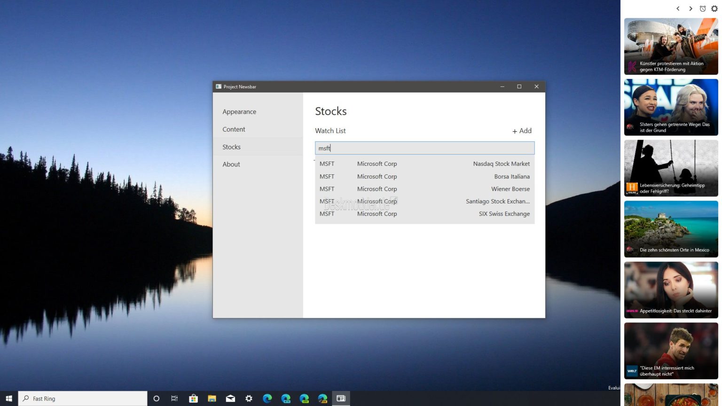The height and width of the screenshot is (406, 722).
Task: Select MSFT on Nasdaq Stock Market
Action: pyautogui.click(x=424, y=164)
